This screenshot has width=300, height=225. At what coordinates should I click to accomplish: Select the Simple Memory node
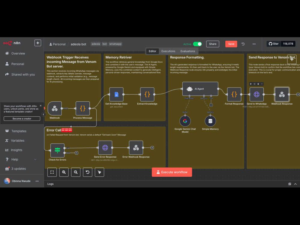tap(210, 121)
